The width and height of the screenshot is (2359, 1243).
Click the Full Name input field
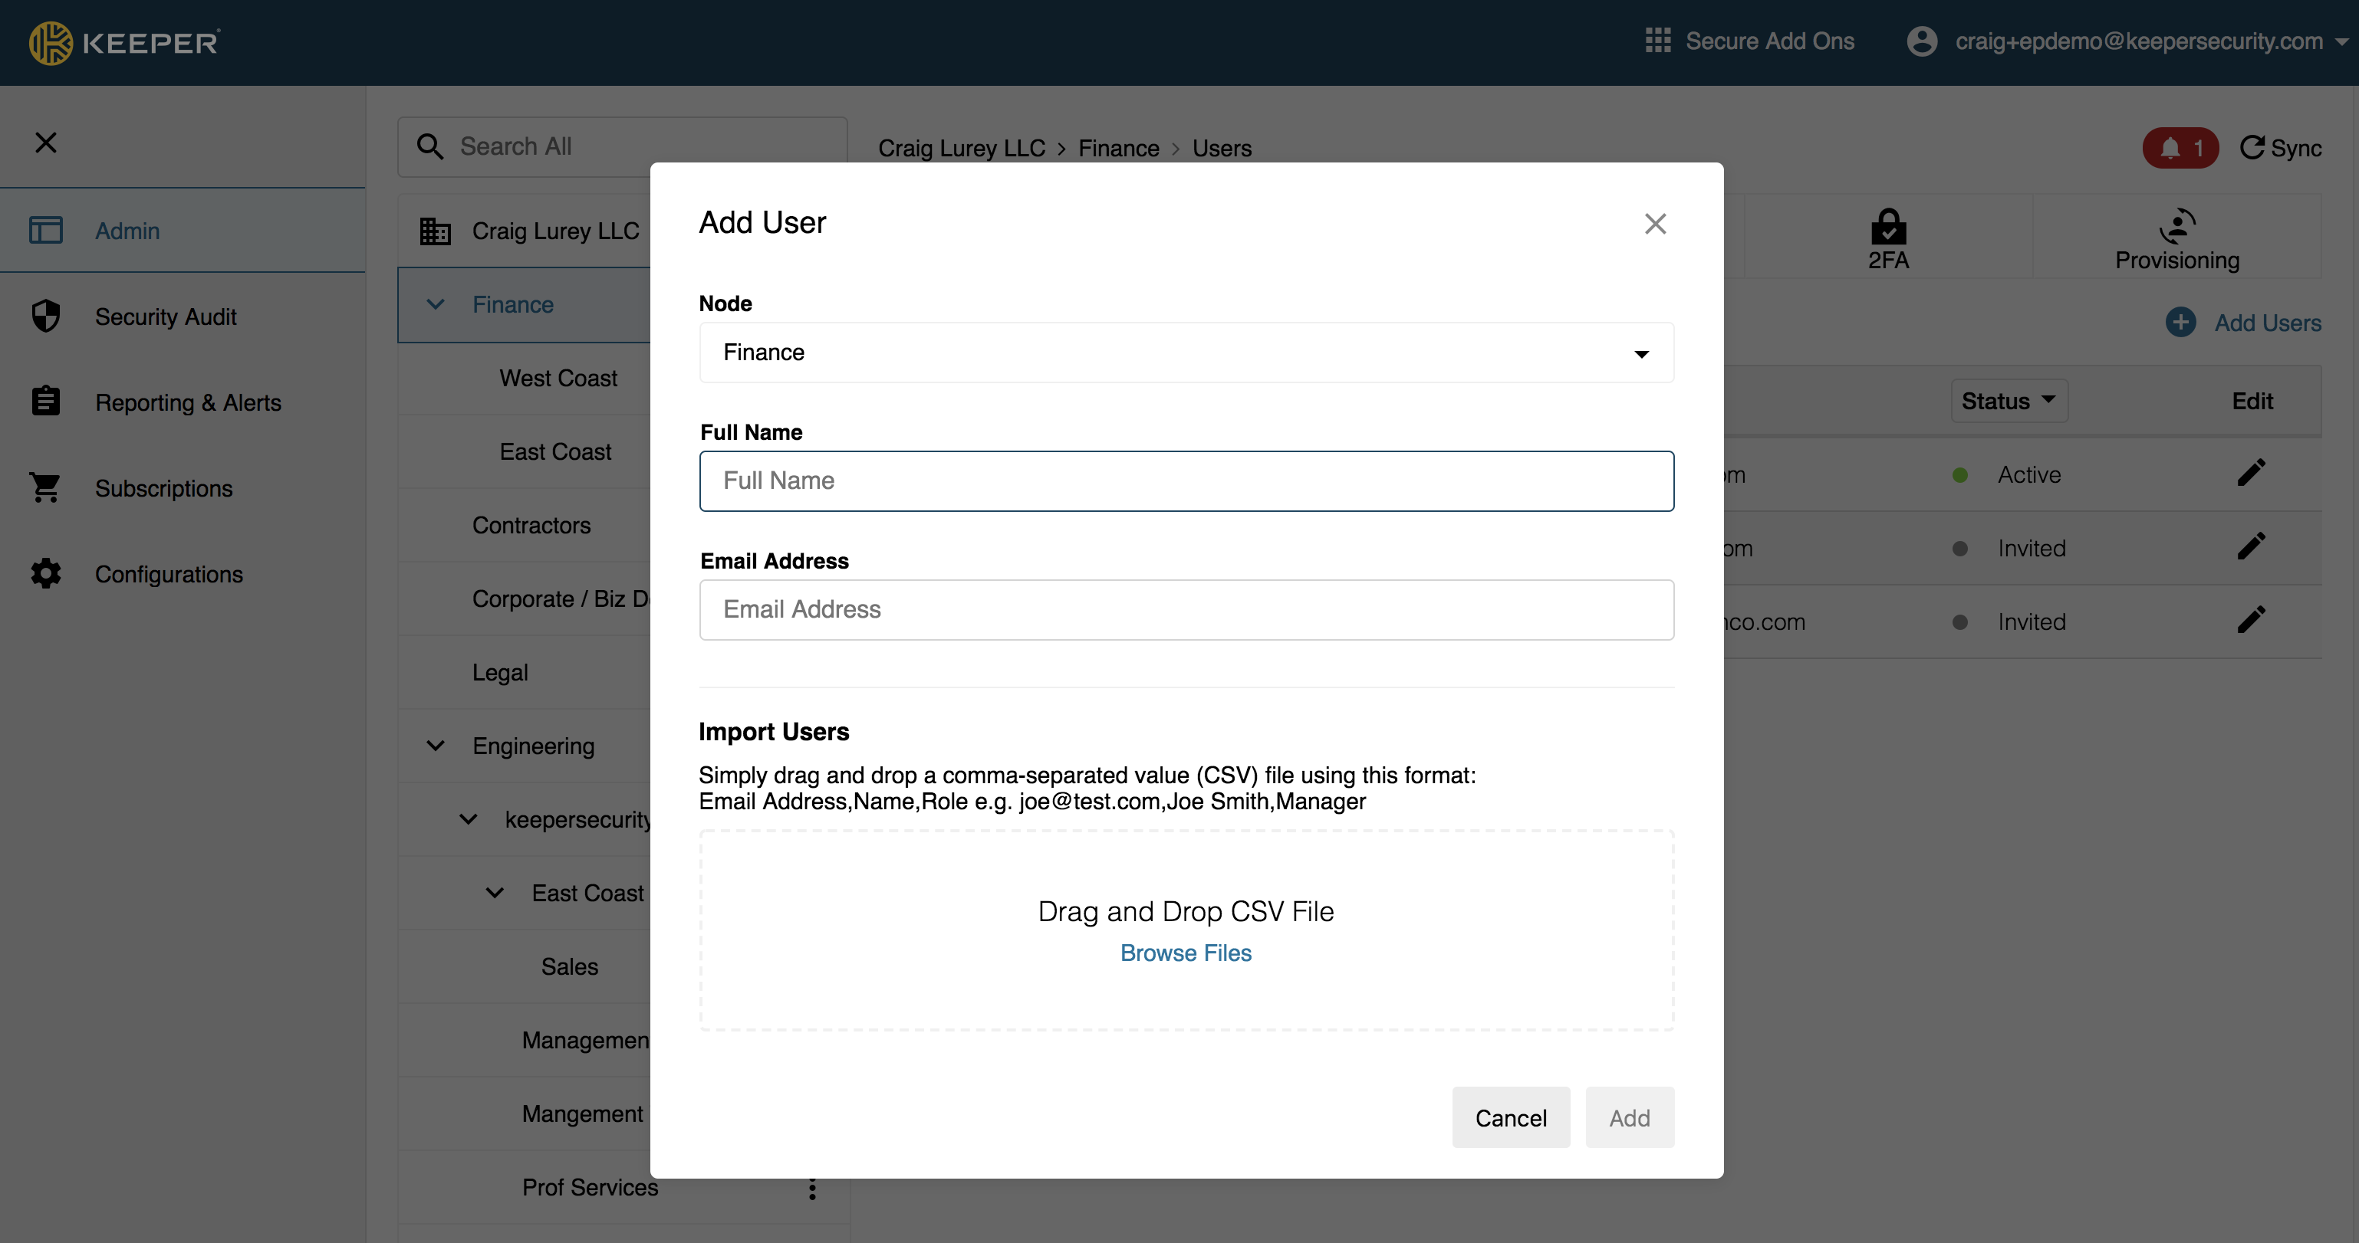point(1186,480)
